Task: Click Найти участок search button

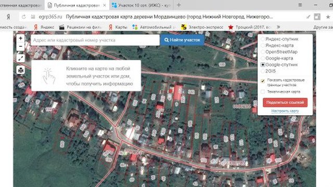Action: pos(182,40)
